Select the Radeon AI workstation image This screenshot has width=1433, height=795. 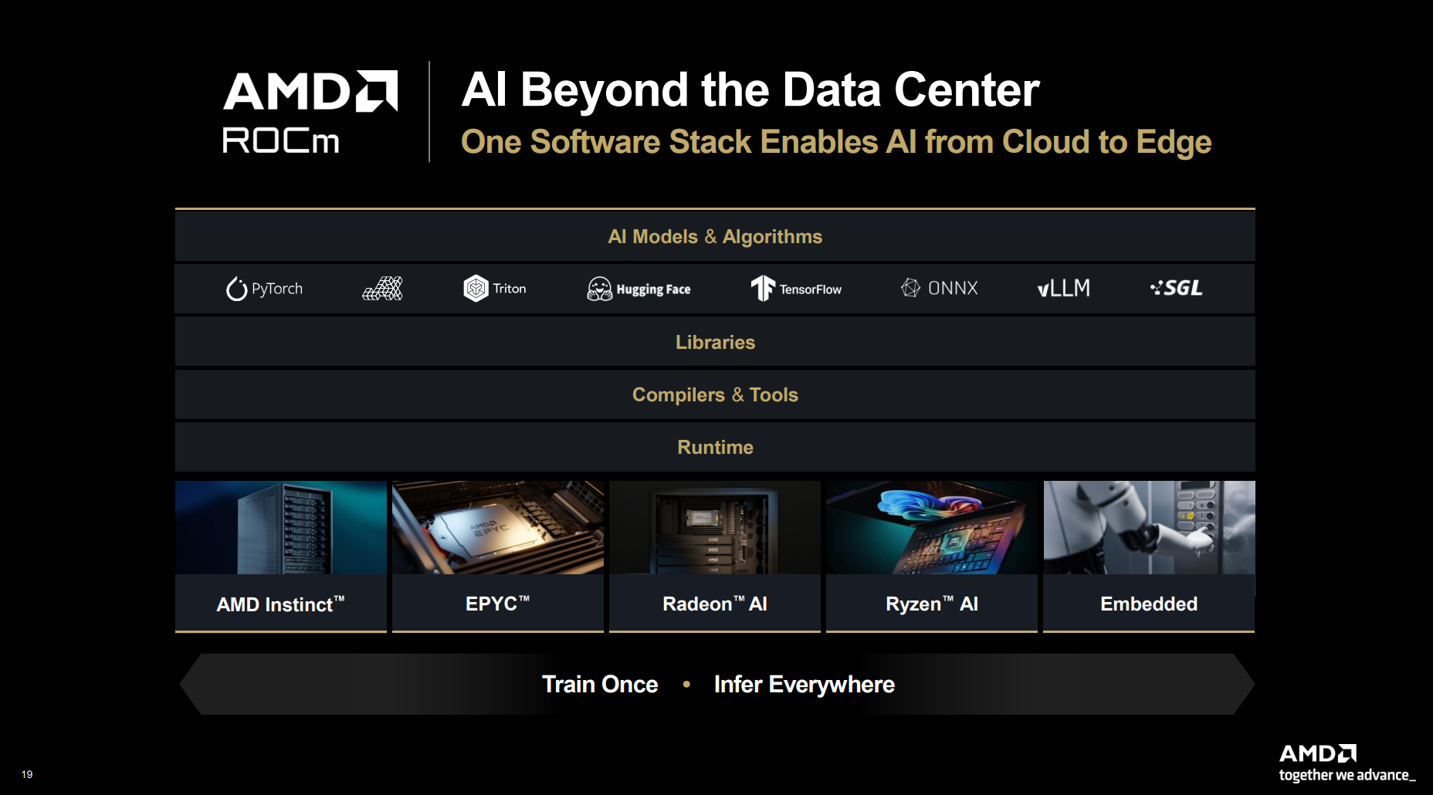pos(715,528)
